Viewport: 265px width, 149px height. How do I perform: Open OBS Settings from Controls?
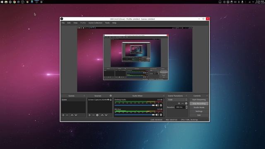click(x=199, y=111)
